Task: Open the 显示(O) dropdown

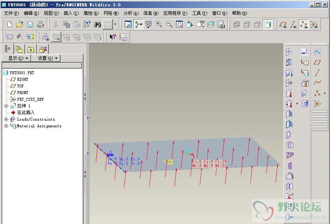Action: (x=16, y=58)
